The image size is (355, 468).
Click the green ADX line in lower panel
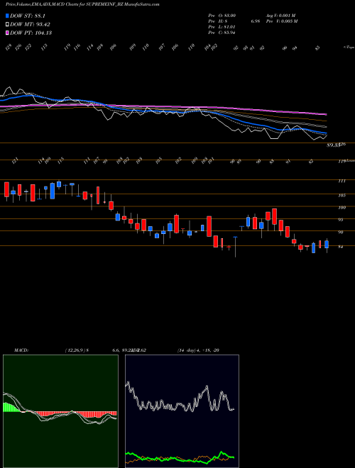click(x=180, y=458)
